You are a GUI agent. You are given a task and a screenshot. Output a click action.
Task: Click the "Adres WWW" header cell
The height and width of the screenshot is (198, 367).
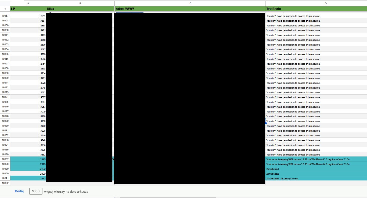190,9
